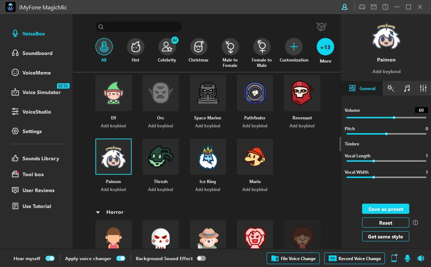Open the Discord community icon

pyautogui.click(x=362, y=7)
